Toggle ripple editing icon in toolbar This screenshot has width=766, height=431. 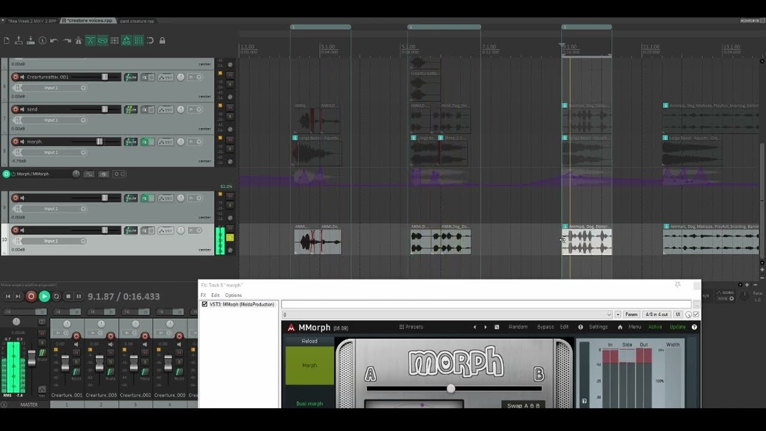pyautogui.click(x=114, y=41)
